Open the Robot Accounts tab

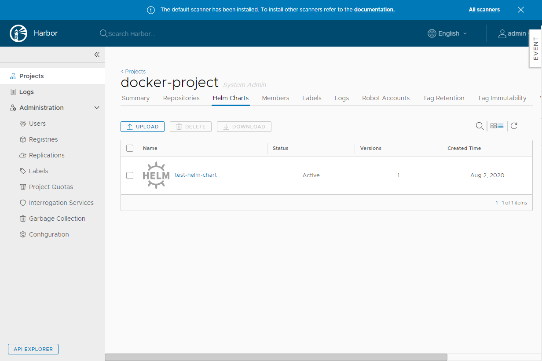(x=386, y=98)
